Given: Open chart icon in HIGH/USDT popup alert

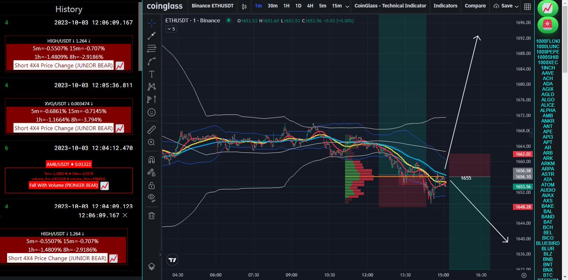Looking at the screenshot, I should coord(114,258).
